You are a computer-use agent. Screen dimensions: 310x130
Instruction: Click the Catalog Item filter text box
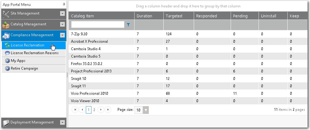pos(98,24)
